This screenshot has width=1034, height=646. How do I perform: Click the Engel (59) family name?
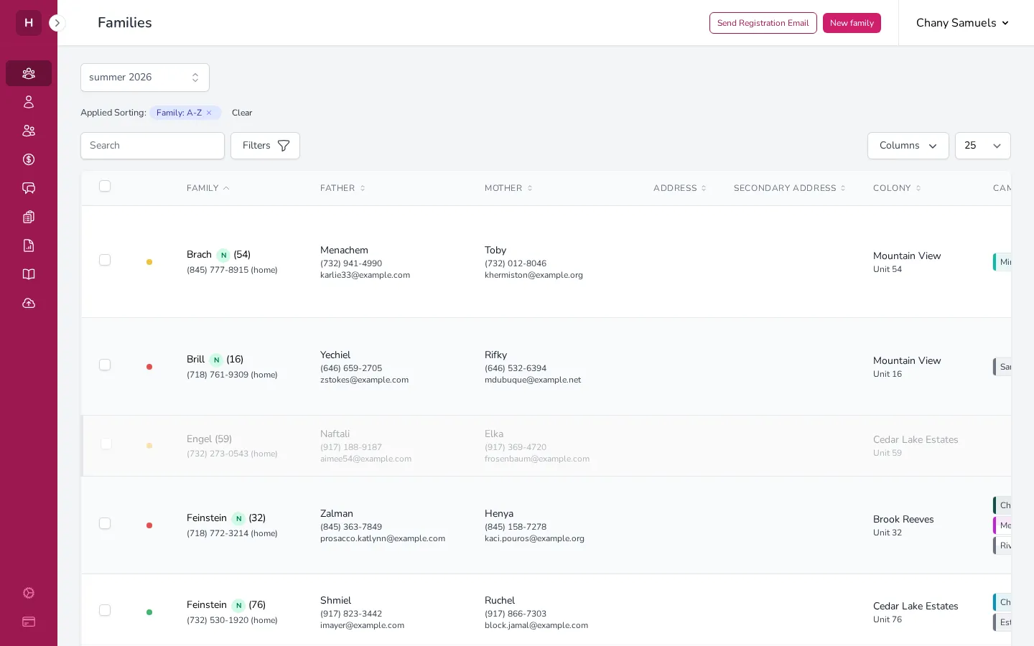[209, 439]
